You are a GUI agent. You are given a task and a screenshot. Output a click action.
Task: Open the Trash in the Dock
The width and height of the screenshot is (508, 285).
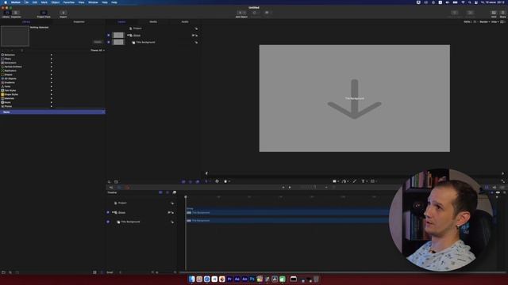pos(316,279)
